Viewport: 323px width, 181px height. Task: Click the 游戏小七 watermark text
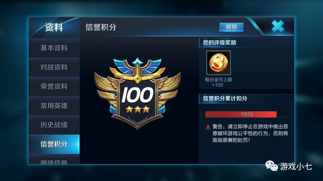pyautogui.click(x=296, y=166)
